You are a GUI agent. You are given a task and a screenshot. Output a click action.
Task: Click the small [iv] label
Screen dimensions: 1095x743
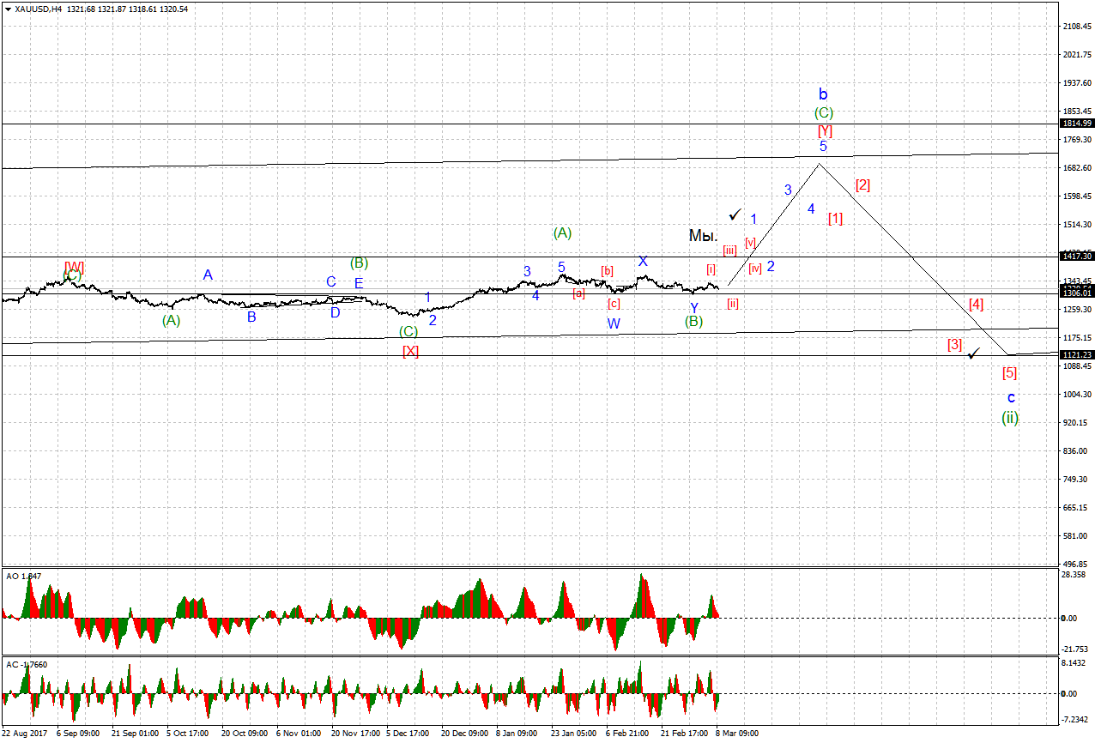pos(755,268)
